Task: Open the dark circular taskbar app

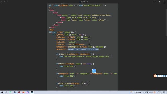Action: [x=32, y=92]
